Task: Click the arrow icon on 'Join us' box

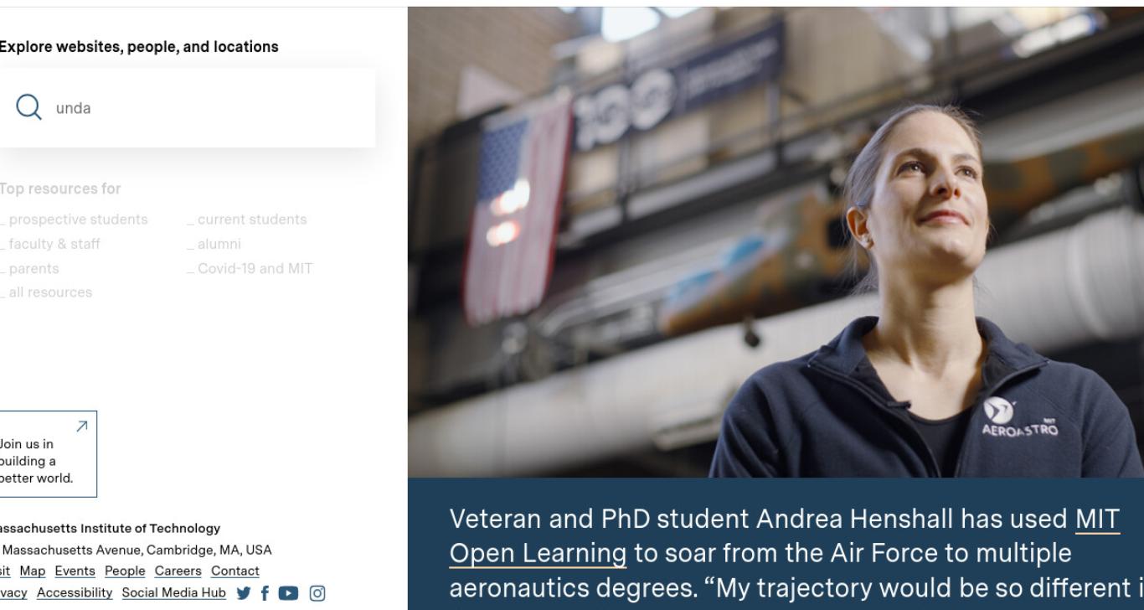Action: point(82,426)
